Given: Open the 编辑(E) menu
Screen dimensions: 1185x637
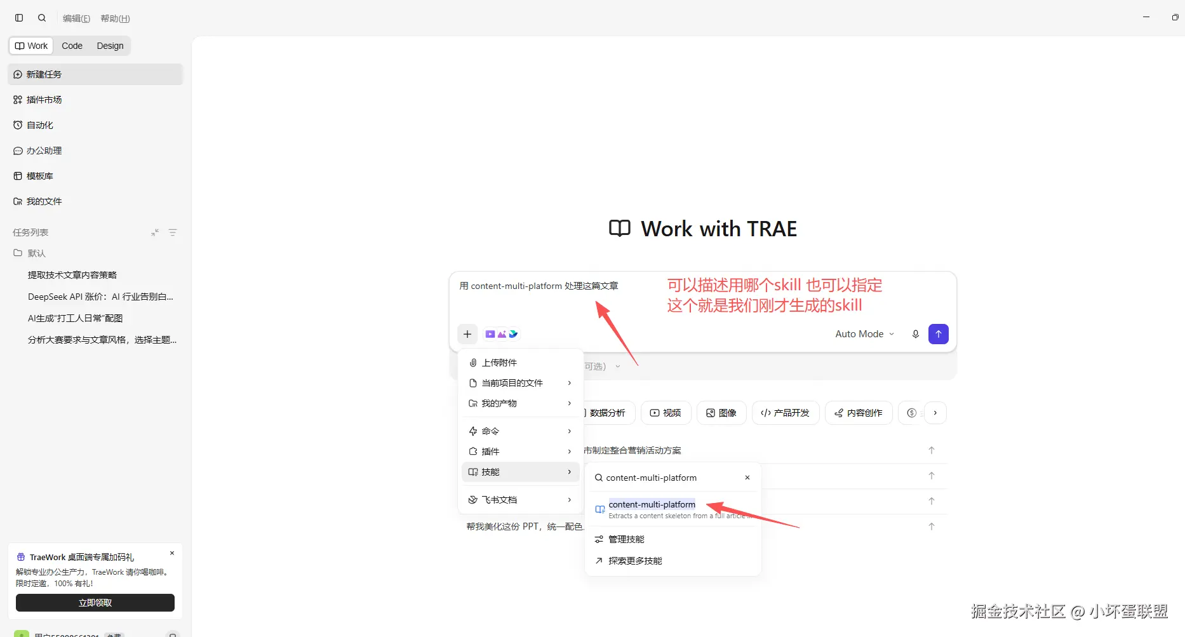Looking at the screenshot, I should (x=76, y=18).
